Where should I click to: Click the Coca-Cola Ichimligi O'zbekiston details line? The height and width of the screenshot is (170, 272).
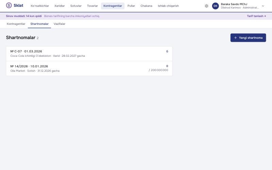[48, 56]
